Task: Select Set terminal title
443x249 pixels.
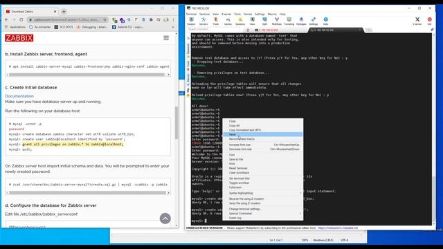Action: coord(263,178)
